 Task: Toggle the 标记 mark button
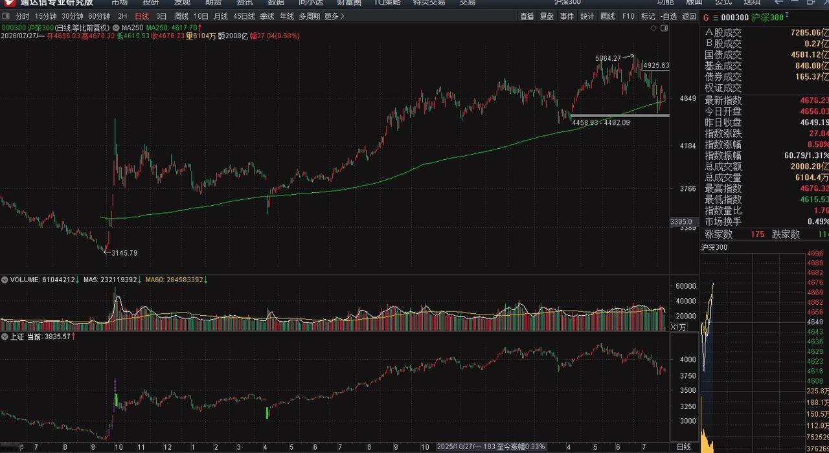[x=648, y=16]
